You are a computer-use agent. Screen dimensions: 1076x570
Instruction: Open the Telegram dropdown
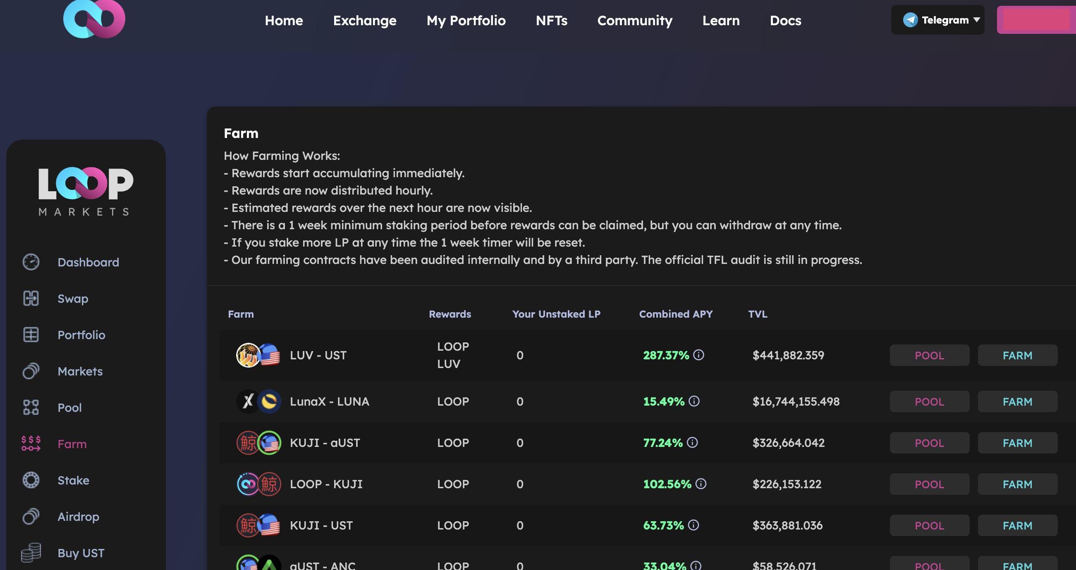(937, 20)
